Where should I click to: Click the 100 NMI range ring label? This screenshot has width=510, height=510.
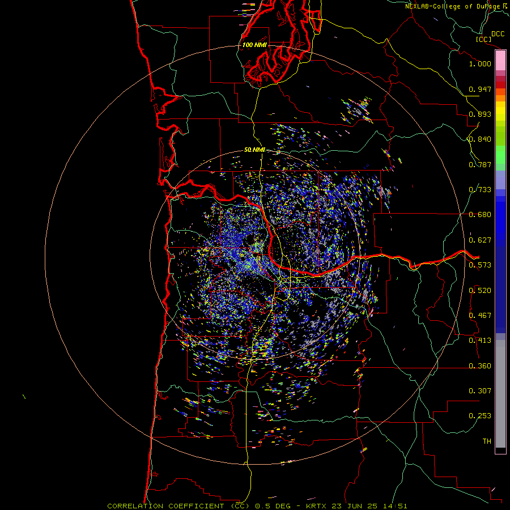[254, 45]
